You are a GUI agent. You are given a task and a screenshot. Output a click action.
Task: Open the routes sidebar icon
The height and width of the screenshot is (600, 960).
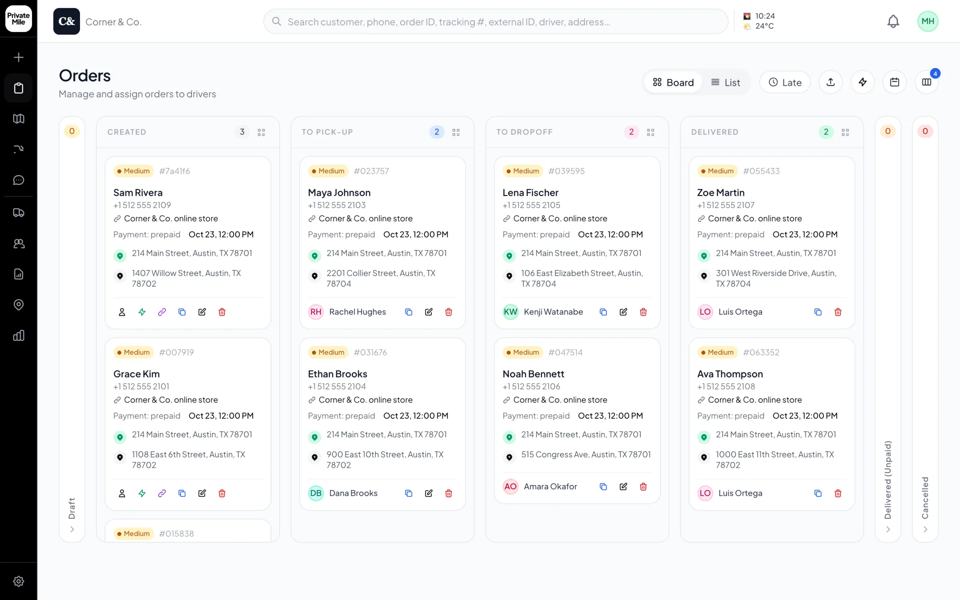(x=18, y=149)
